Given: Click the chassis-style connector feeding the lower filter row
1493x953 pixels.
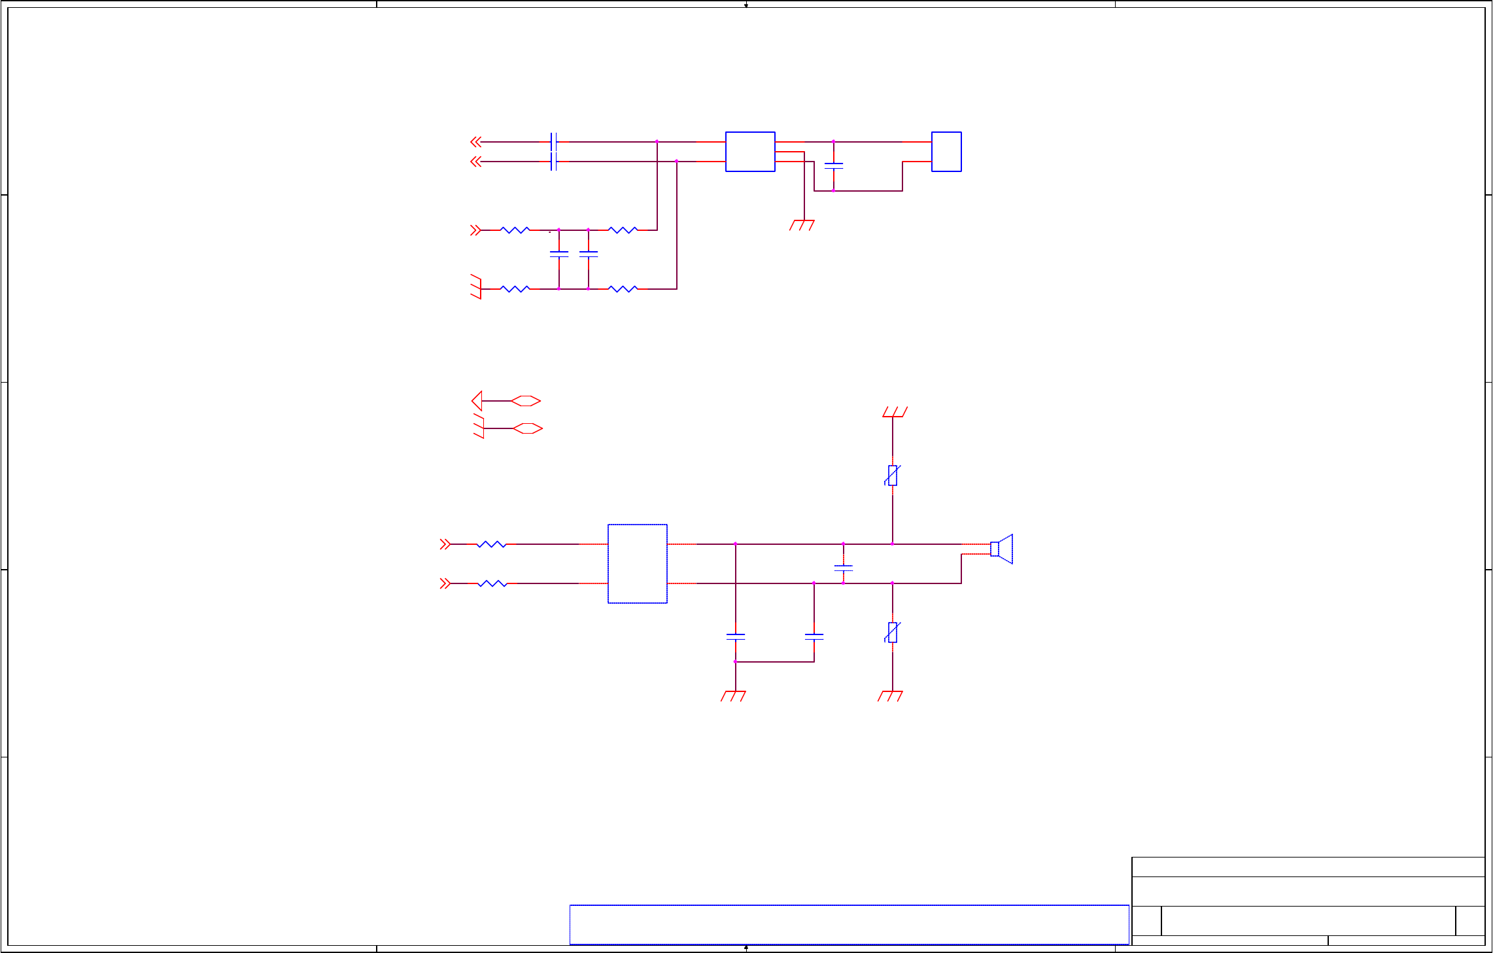Looking at the screenshot, I should tap(476, 287).
